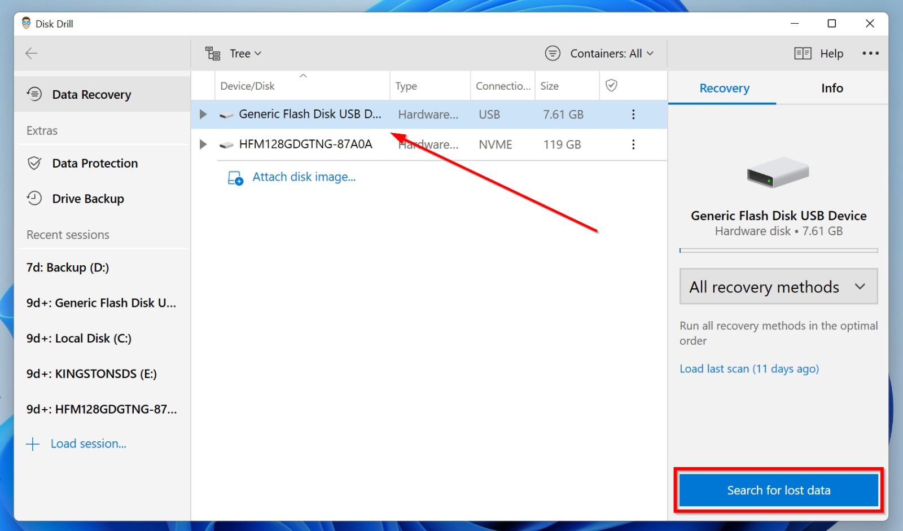Open the kebab menu for the NVME disk
This screenshot has height=531, width=903.
633,144
